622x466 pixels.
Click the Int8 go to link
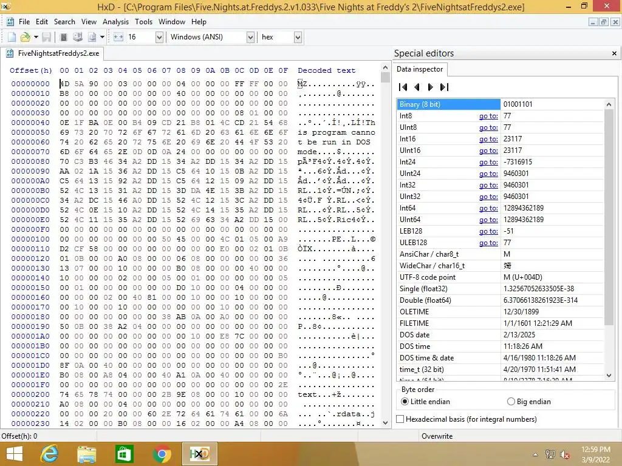tap(488, 116)
